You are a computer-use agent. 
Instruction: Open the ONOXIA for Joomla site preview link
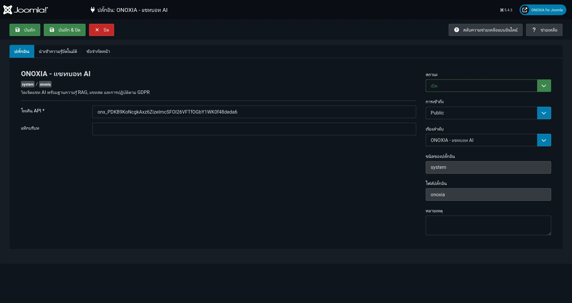pyautogui.click(x=543, y=10)
